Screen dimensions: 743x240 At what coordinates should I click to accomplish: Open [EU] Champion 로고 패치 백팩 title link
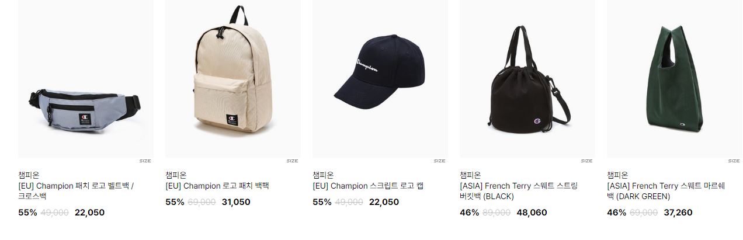[x=217, y=186]
